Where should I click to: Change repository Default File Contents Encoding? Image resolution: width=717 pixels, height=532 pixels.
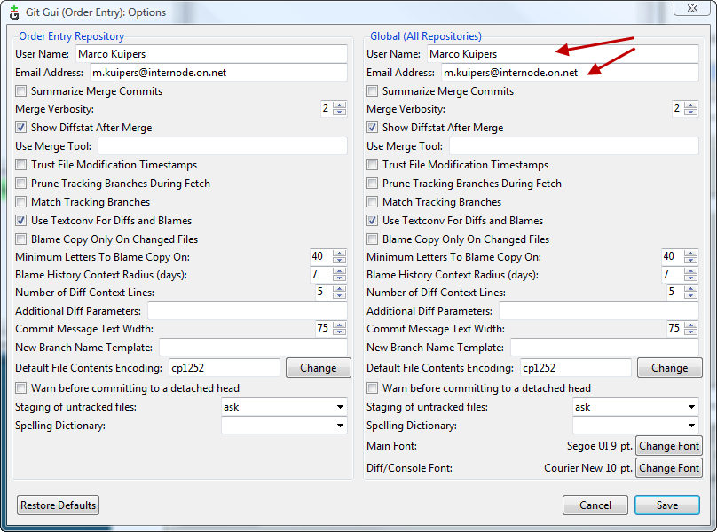(318, 368)
